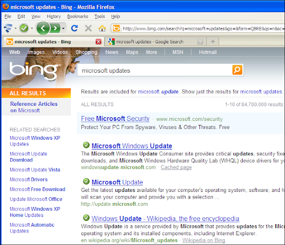Go to MSN link
Viewport: 285px width, 245px height.
click(x=178, y=52)
